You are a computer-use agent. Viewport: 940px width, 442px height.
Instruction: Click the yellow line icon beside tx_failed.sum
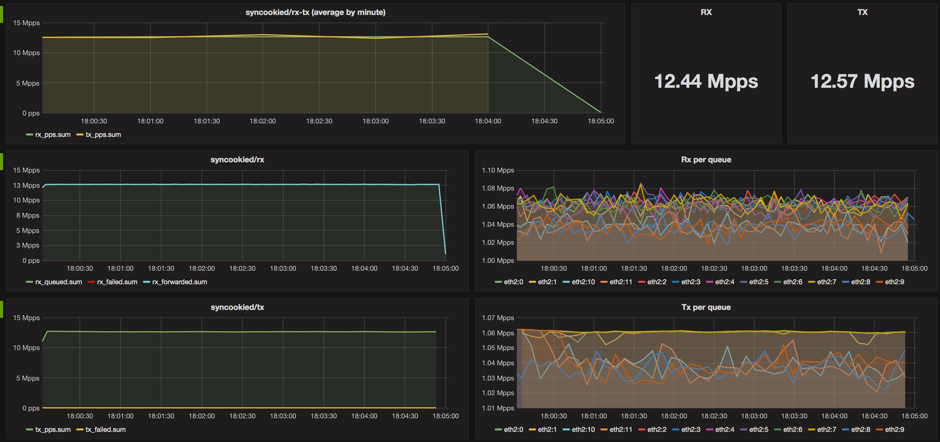[80, 430]
